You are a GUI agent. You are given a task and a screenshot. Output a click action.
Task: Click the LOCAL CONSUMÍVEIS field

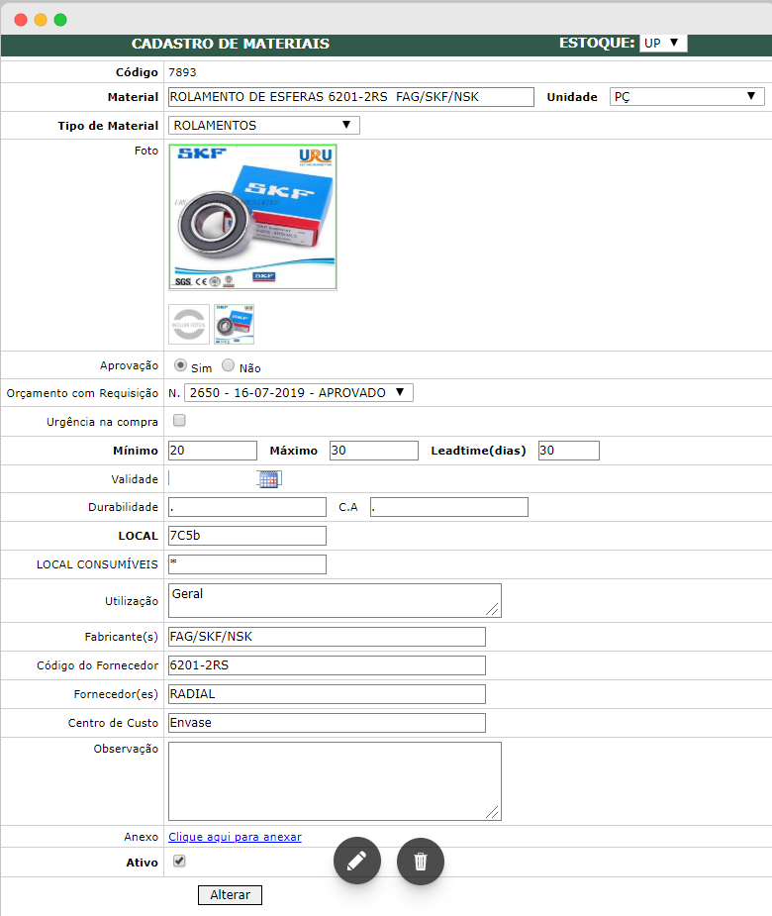247,564
